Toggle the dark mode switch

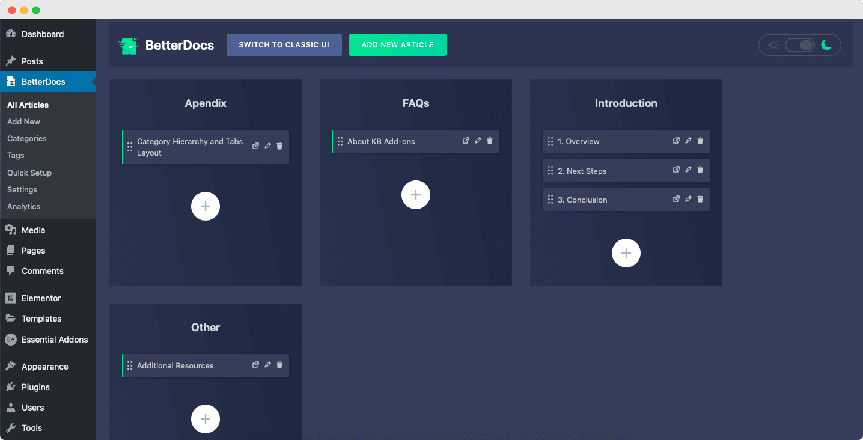point(800,45)
